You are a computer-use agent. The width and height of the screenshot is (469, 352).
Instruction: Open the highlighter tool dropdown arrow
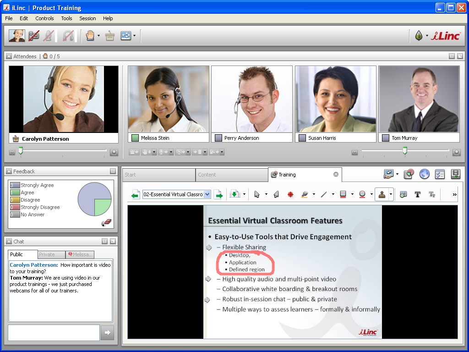coord(314,194)
